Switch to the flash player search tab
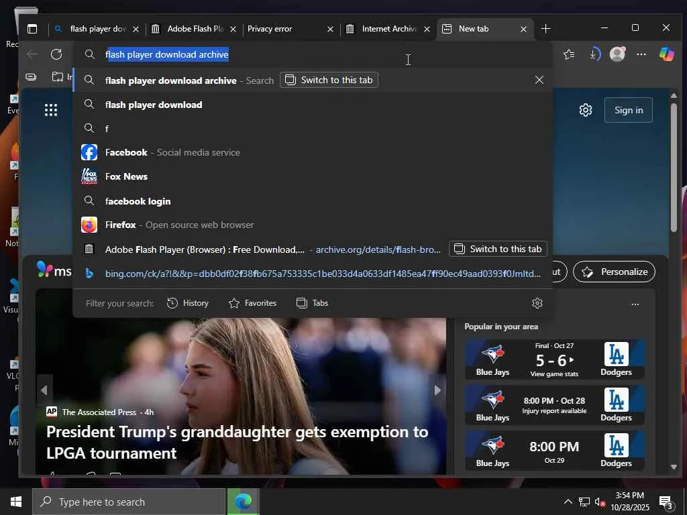The height and width of the screenshot is (515, 687). coord(329,80)
